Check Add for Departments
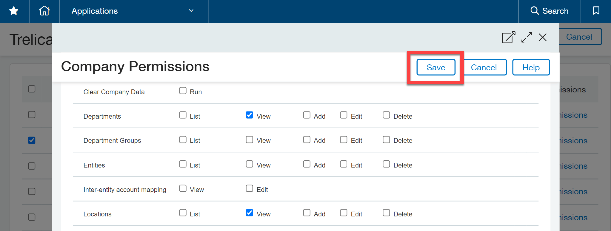The width and height of the screenshot is (611, 231). click(x=307, y=115)
